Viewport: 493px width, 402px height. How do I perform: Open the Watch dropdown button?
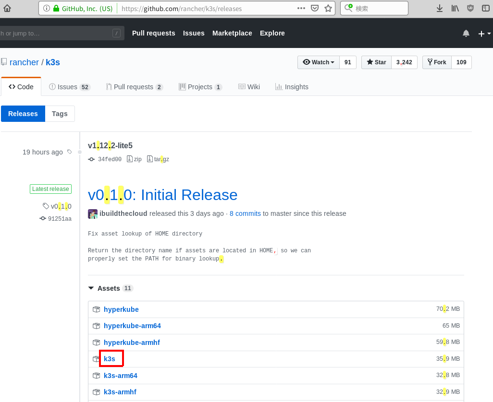(x=319, y=62)
